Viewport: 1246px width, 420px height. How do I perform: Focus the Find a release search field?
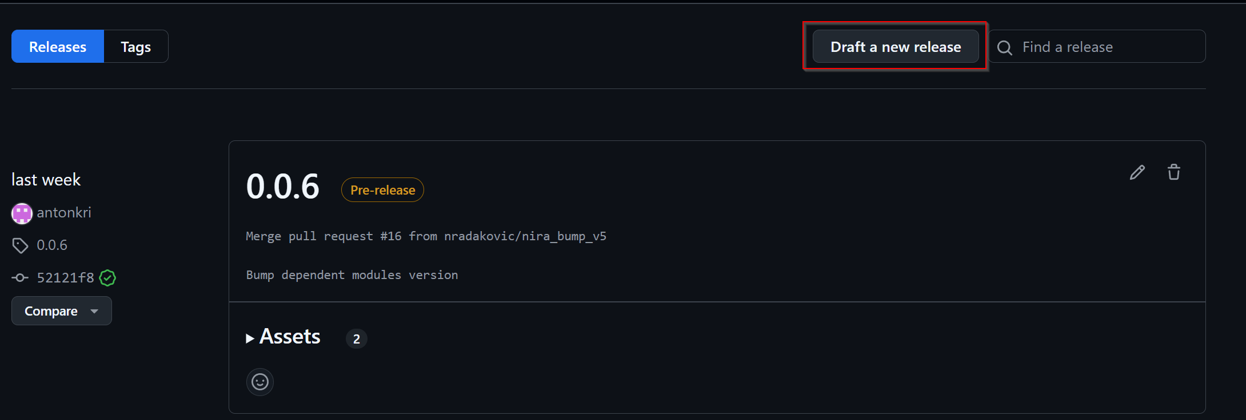pyautogui.click(x=1108, y=47)
